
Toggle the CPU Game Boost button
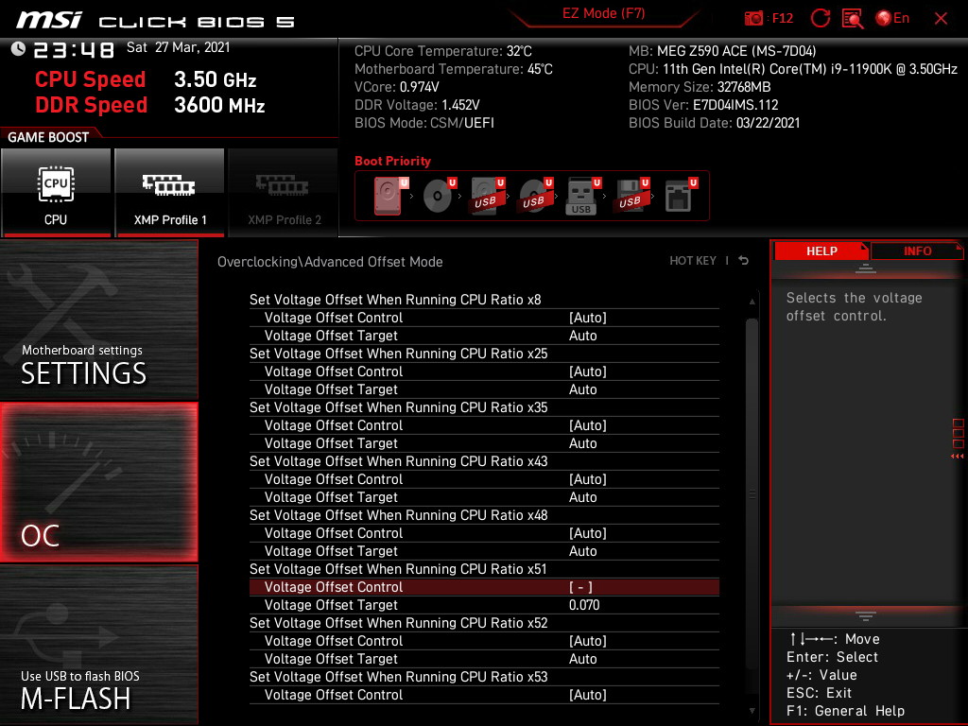(x=56, y=193)
